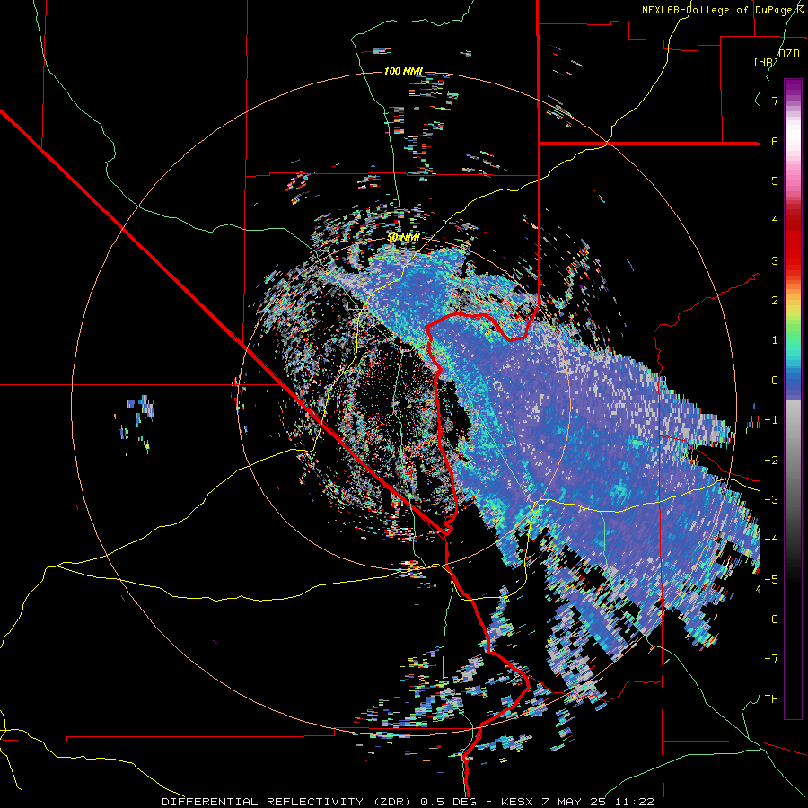The image size is (808, 808).
Task: Click the 7 dB color scale value
Action: pyautogui.click(x=775, y=101)
